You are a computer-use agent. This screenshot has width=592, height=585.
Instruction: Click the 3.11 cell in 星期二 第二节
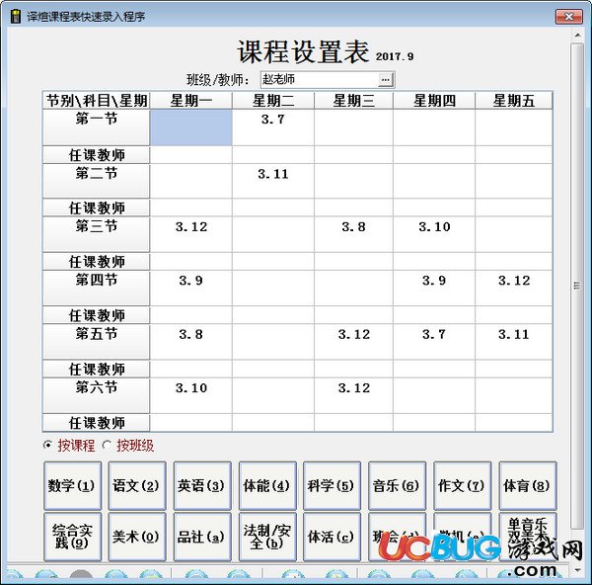tap(273, 181)
